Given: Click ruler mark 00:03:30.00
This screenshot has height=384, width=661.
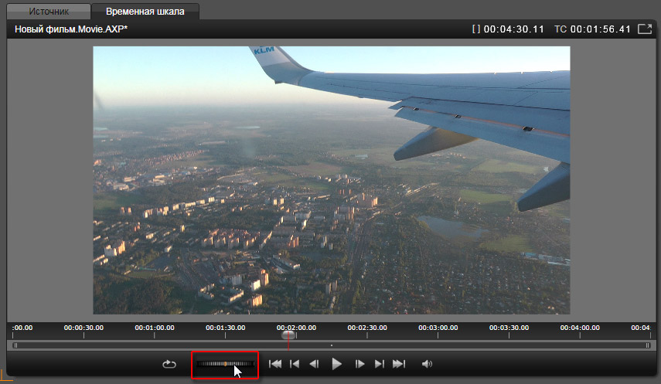Looking at the screenshot, I should click(x=509, y=328).
